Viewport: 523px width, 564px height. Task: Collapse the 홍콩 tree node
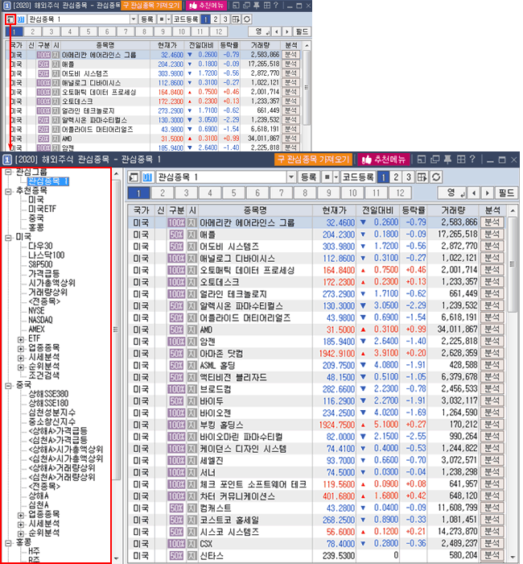[x=8, y=543]
